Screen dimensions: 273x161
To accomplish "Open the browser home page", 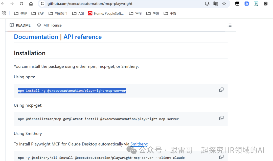I will (x=31, y=4).
